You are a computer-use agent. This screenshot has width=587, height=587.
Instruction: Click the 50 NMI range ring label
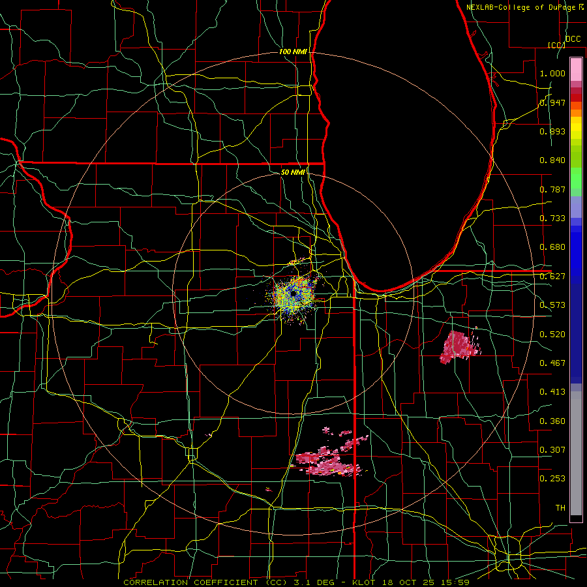coord(293,172)
